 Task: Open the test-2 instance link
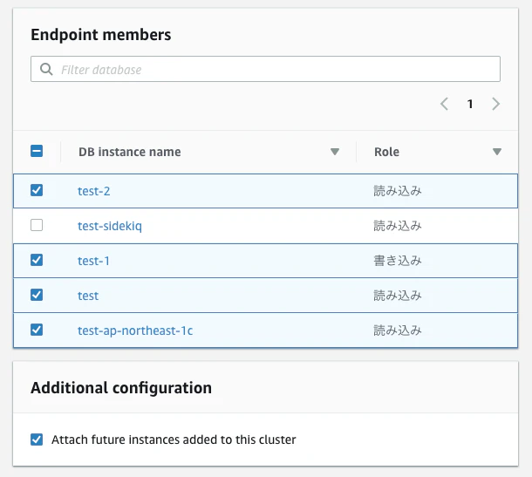[x=93, y=191]
